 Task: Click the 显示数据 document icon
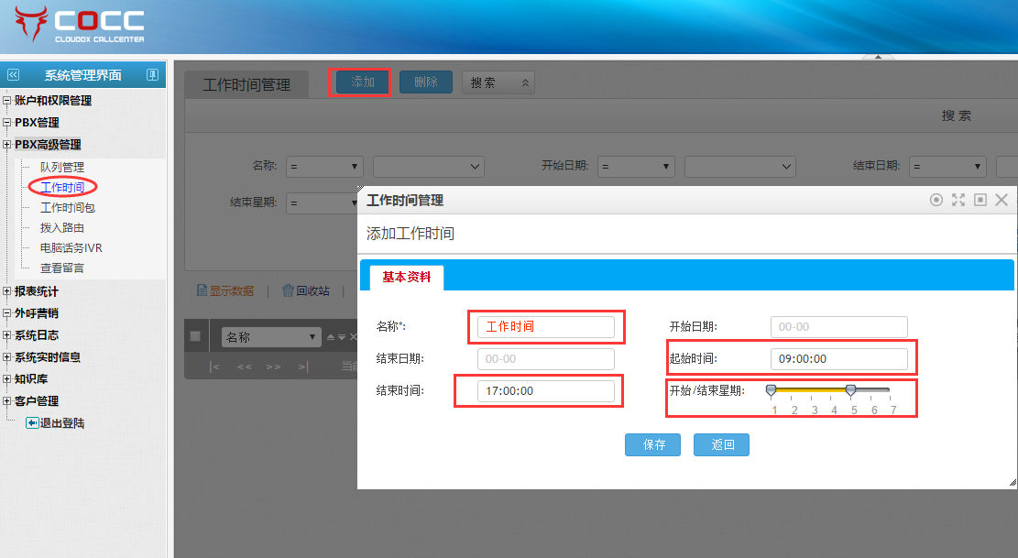click(x=203, y=290)
